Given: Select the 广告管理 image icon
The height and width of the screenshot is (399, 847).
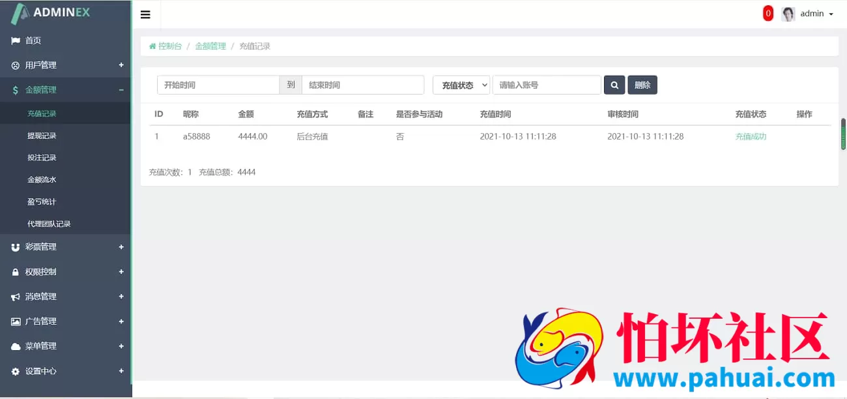Looking at the screenshot, I should click(16, 321).
